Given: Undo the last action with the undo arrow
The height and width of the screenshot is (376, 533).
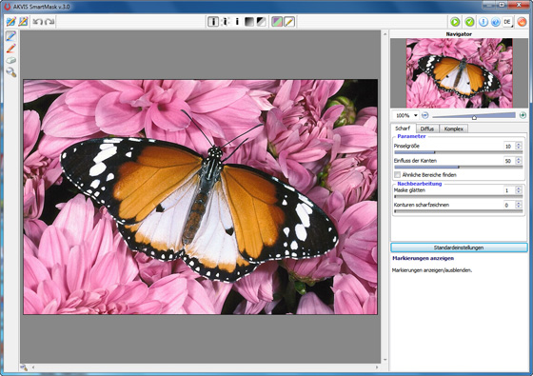Looking at the screenshot, I should click(37, 22).
